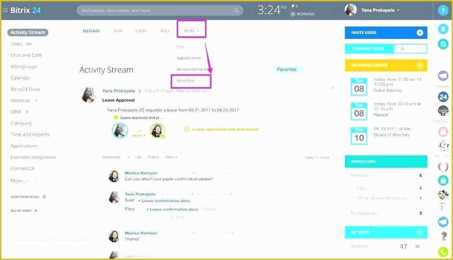The width and height of the screenshot is (453, 260).
Task: Click the Invite Users banner button
Action: click(386, 33)
